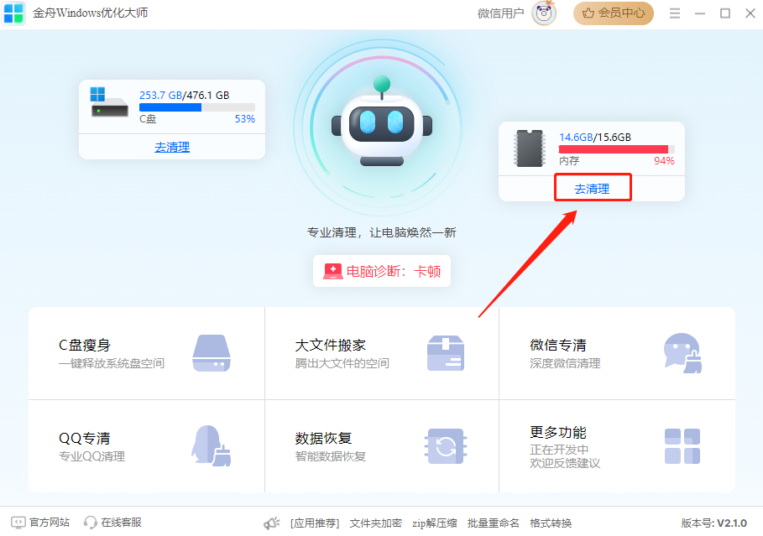Start 电脑诊断：卡顿 diagnosis
Image resolution: width=763 pixels, height=536 pixels.
(382, 271)
